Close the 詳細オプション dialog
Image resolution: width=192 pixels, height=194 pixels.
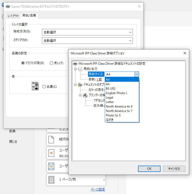coord(185,53)
